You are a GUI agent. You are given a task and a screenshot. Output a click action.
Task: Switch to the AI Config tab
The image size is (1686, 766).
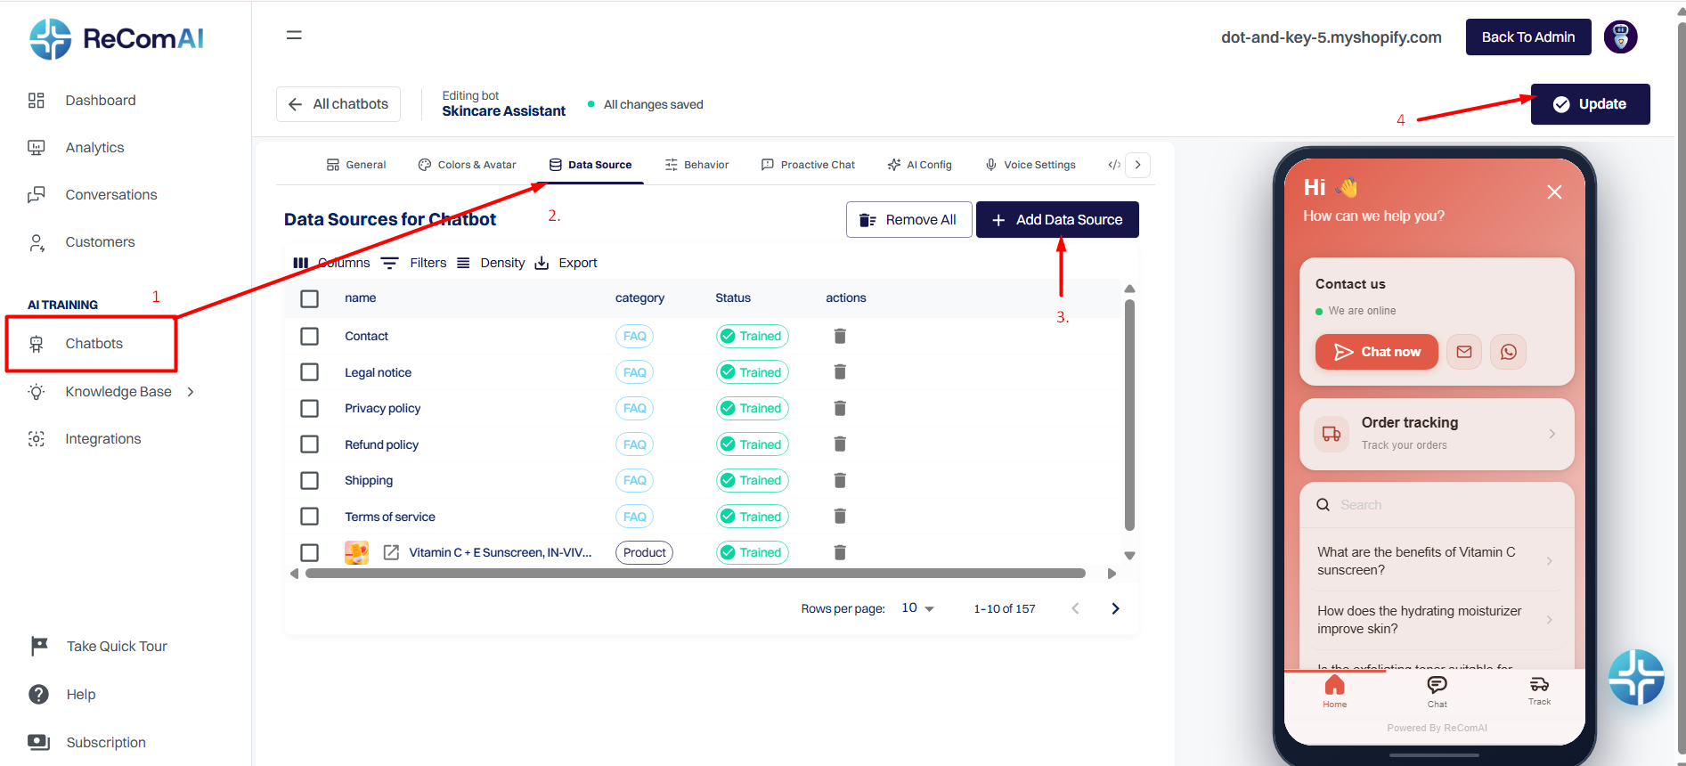[x=920, y=165]
